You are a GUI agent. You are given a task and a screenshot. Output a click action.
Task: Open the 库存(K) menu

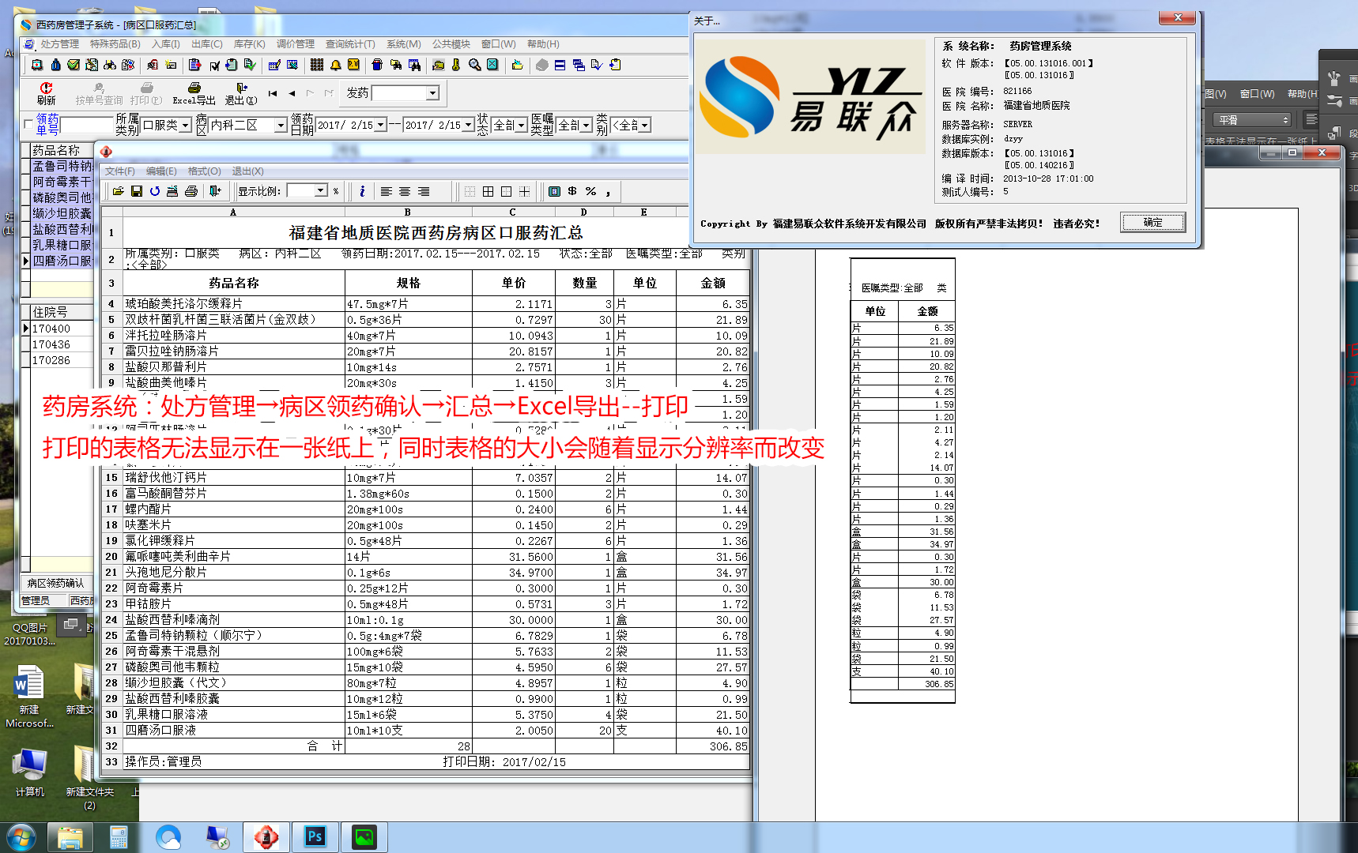[x=249, y=44]
